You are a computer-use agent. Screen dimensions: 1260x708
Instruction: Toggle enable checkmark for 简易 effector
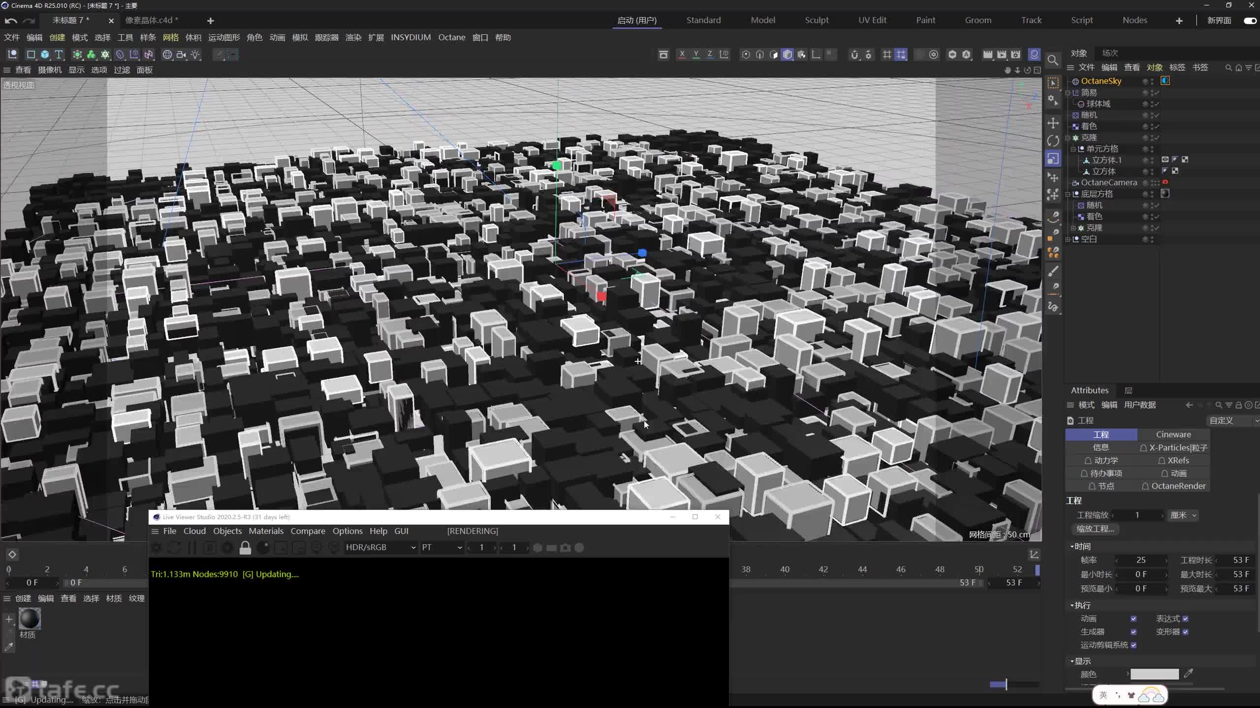[1157, 92]
